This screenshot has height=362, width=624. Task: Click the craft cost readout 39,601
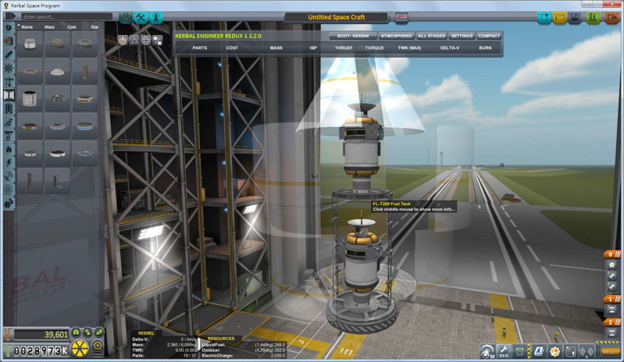click(x=42, y=335)
